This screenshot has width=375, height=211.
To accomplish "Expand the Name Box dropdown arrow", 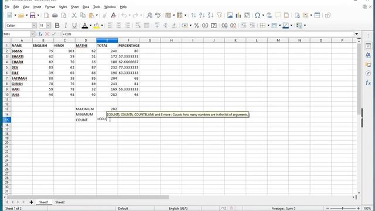I will (33, 34).
